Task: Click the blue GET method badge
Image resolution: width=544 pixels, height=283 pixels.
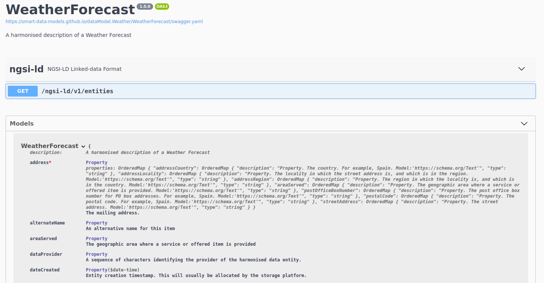Action: point(23,91)
